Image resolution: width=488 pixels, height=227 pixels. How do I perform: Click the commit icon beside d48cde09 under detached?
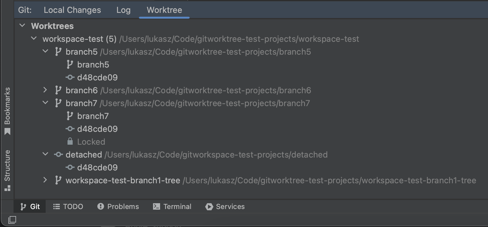(x=70, y=167)
